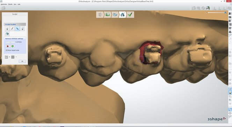Toggle the Show target area checkbox
The image size is (232, 127).
click(x=6, y=50)
